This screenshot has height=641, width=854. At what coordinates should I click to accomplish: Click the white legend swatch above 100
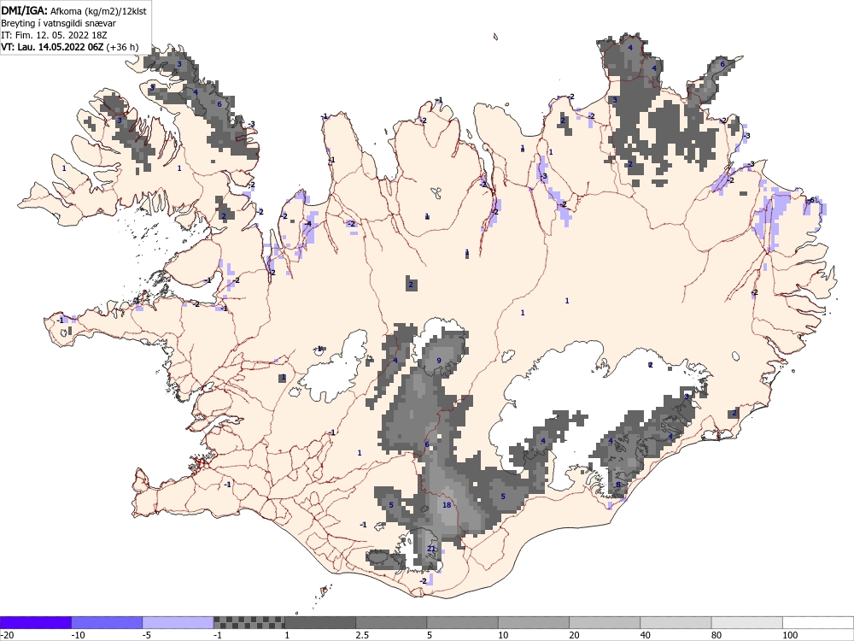(818, 622)
